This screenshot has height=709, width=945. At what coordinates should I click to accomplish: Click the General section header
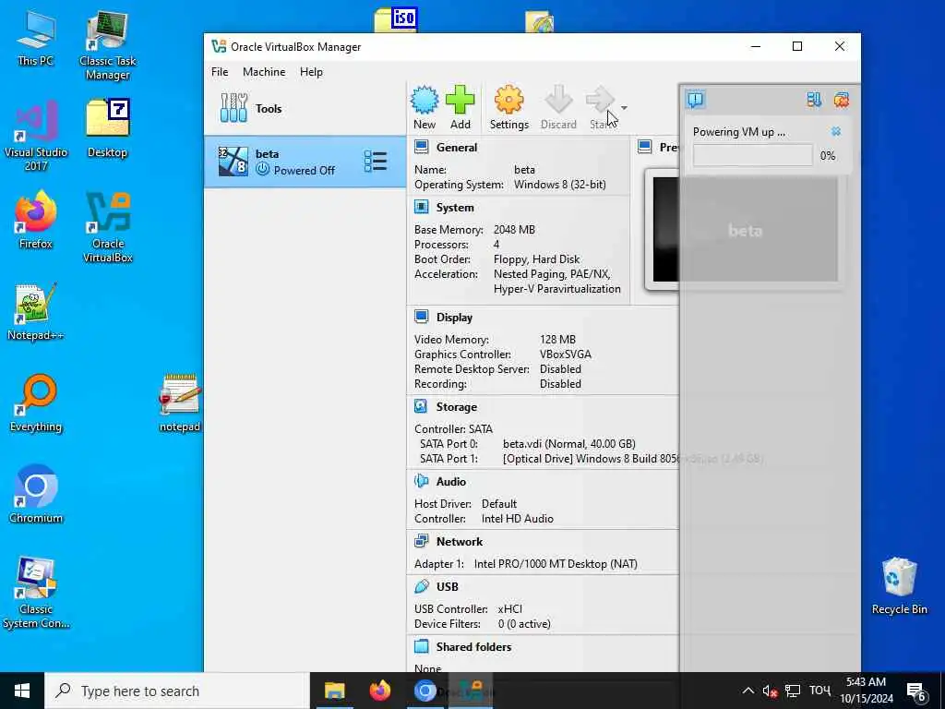coord(456,148)
